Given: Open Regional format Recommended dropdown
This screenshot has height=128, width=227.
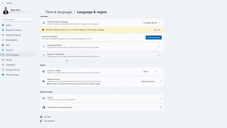Looking at the screenshot, I should 149,81.
